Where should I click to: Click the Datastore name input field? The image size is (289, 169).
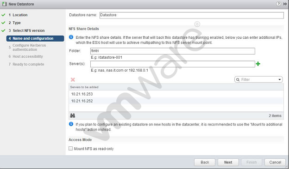click(192, 15)
